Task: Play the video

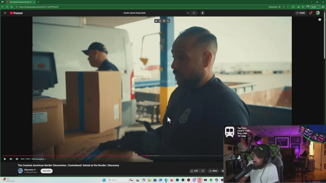Action: pos(5,159)
